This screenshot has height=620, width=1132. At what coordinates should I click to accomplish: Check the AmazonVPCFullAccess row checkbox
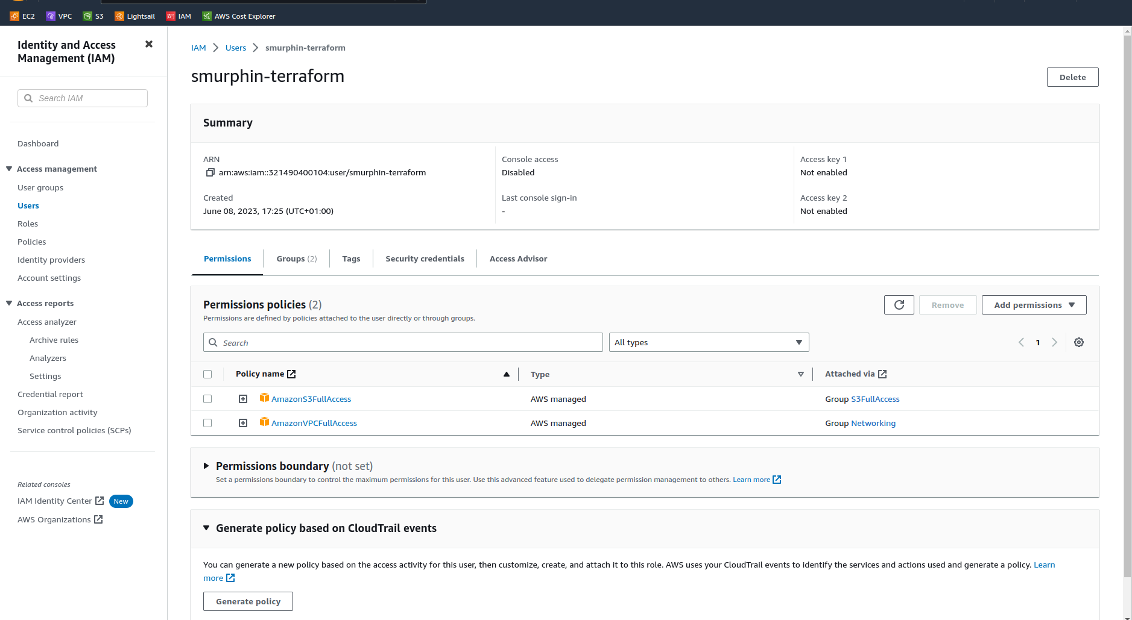pos(207,423)
